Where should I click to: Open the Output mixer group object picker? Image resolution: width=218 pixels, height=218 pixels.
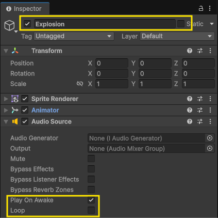tap(210, 148)
